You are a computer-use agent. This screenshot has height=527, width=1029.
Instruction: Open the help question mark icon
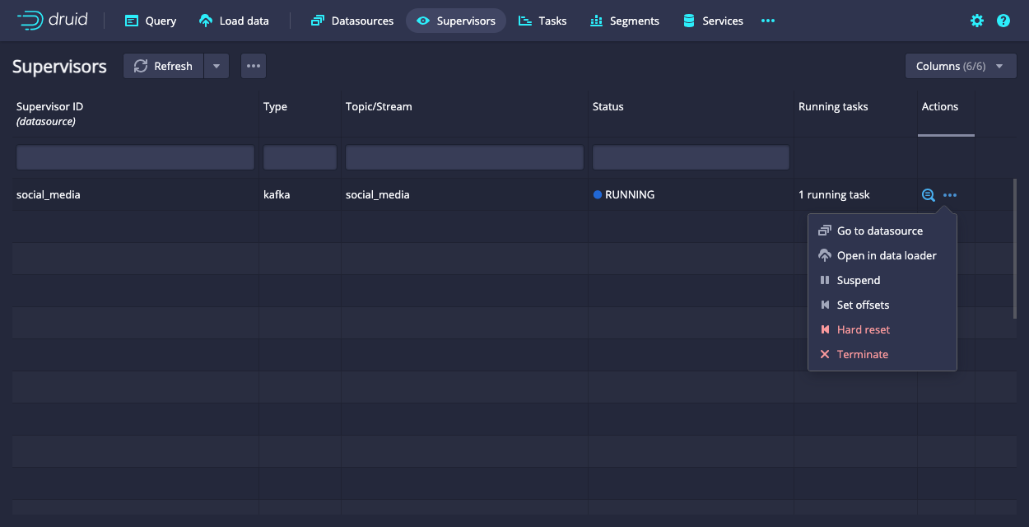point(1003,21)
